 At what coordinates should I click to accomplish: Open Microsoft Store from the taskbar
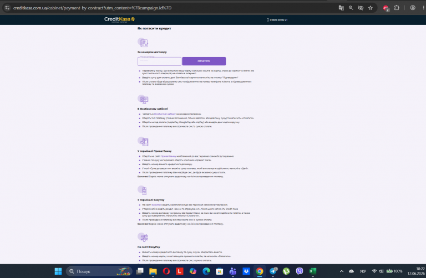click(x=220, y=271)
